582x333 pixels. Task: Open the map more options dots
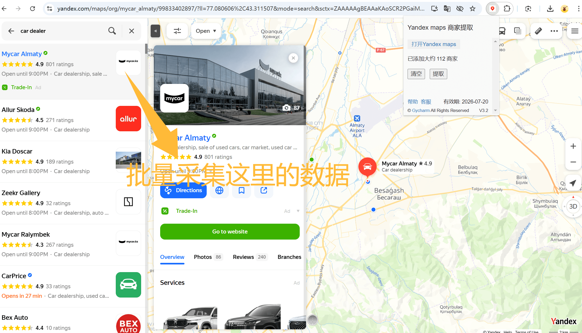[554, 31]
